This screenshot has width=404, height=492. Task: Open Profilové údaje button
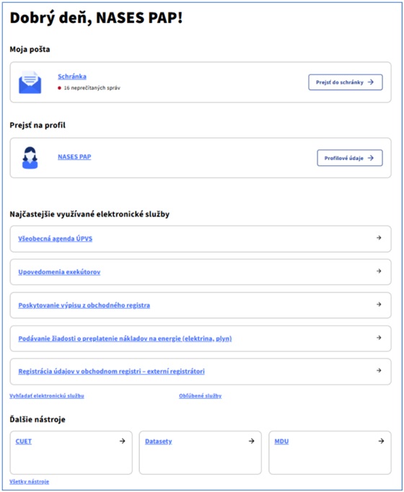point(350,158)
